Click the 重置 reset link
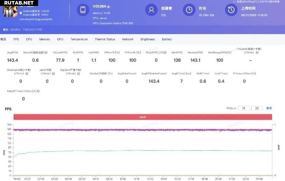This screenshot has width=285, height=181. click(269, 108)
